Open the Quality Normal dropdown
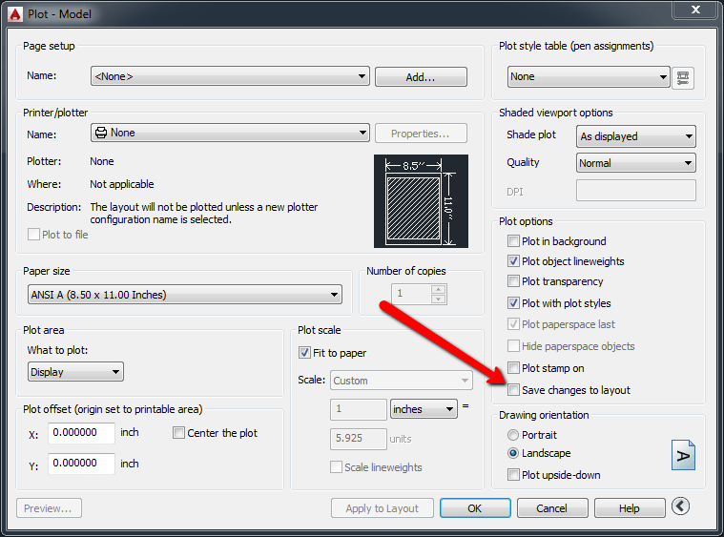The width and height of the screenshot is (724, 537). coord(636,163)
